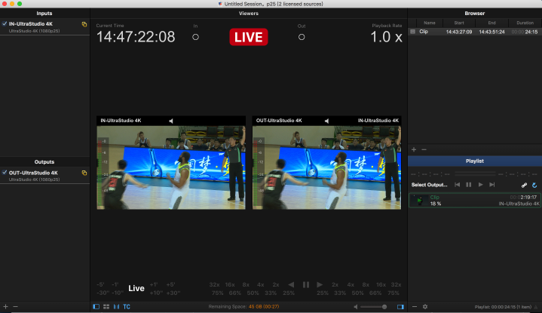The image size is (542, 313).
Task: Switch to the grid viewer layout icon
Action: [x=106, y=307]
